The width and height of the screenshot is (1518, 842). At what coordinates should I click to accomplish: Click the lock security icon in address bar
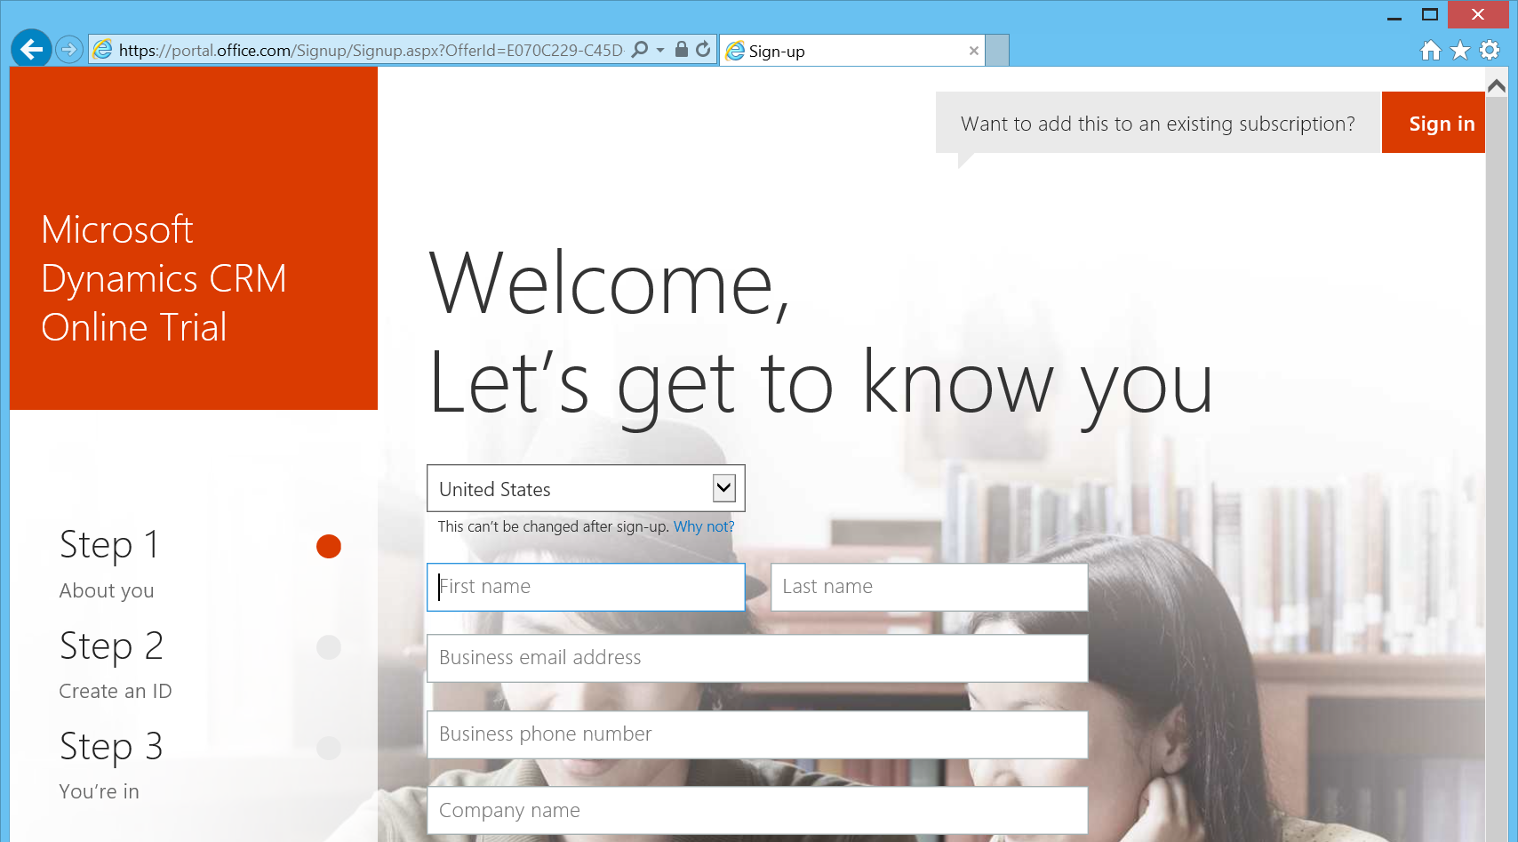pos(681,50)
